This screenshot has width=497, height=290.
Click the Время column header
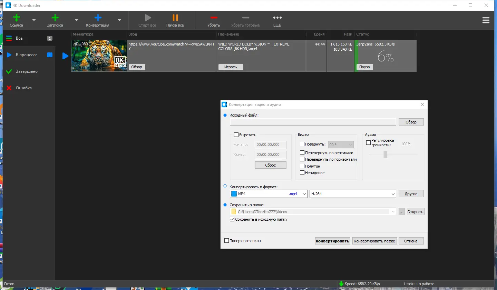point(316,34)
